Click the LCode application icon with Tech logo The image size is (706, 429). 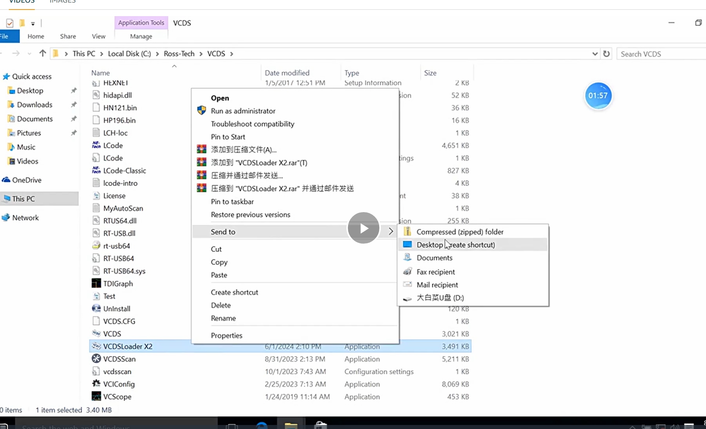96,145
